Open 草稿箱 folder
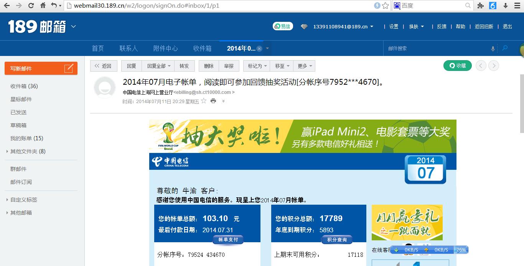Viewport: 524px width, 266px height. pyautogui.click(x=18, y=125)
